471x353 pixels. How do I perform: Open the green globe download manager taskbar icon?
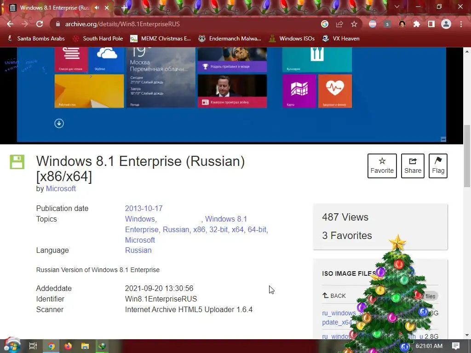pyautogui.click(x=102, y=346)
